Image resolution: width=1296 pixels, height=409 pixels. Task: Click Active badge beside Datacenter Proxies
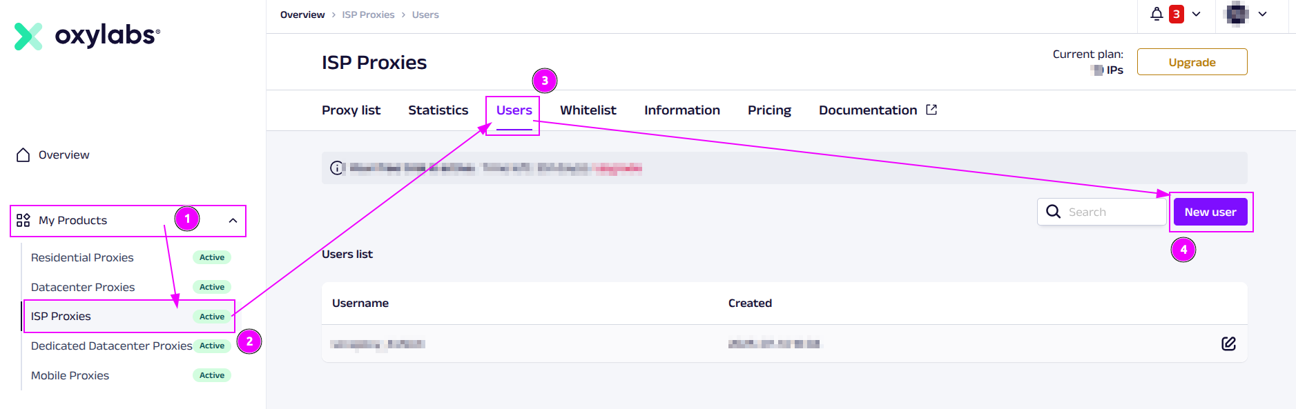(x=212, y=287)
